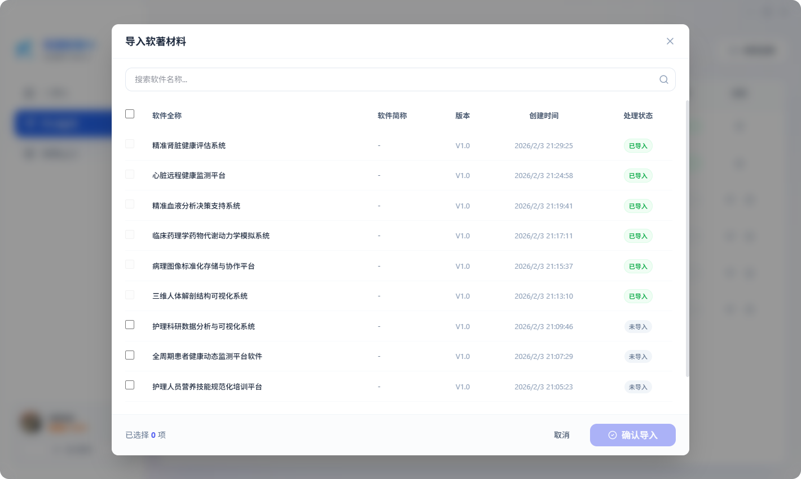The width and height of the screenshot is (801, 479).
Task: Click the search magnifier icon
Action: coord(663,79)
